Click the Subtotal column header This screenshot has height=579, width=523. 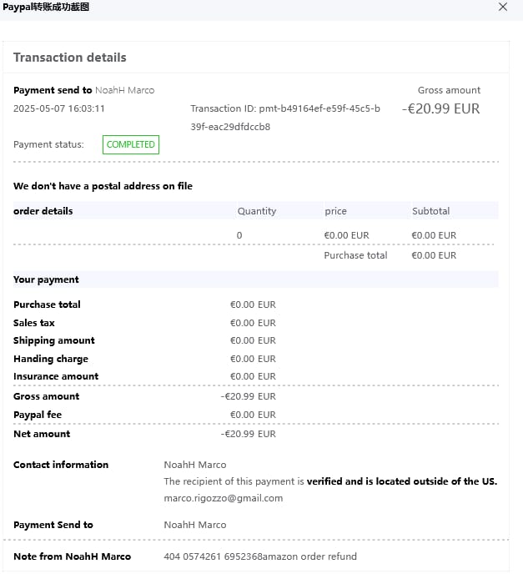[x=430, y=211]
